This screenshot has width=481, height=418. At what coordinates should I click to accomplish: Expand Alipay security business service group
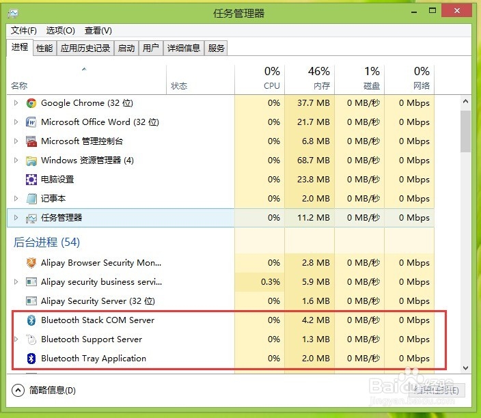point(16,282)
